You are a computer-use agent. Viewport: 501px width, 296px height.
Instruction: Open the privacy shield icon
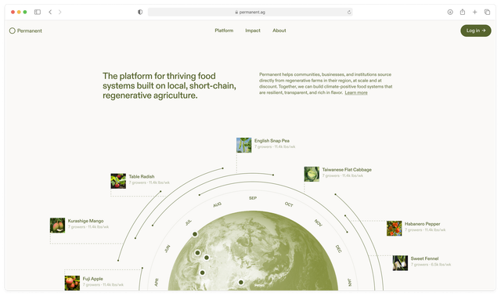[140, 13]
